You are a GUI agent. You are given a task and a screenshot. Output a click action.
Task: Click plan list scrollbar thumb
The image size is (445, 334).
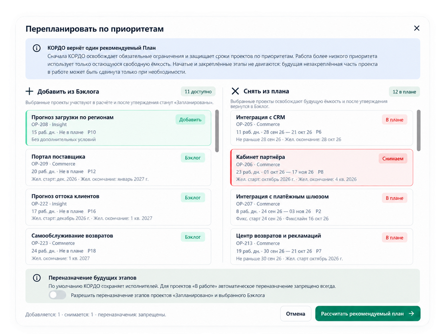point(419,130)
